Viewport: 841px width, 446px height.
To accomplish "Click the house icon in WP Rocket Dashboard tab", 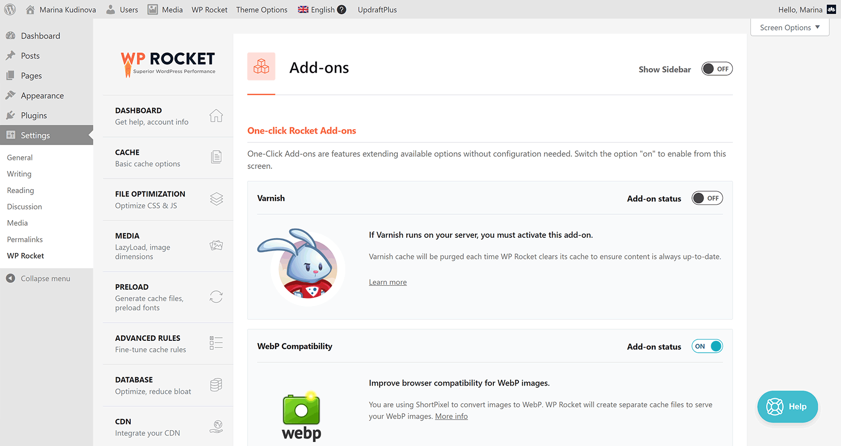I will (216, 115).
